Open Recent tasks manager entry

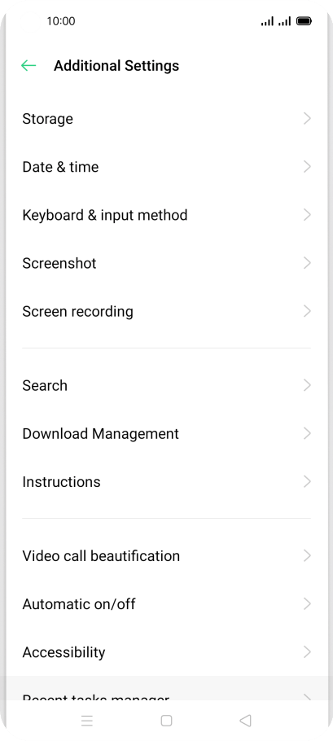[166, 689]
